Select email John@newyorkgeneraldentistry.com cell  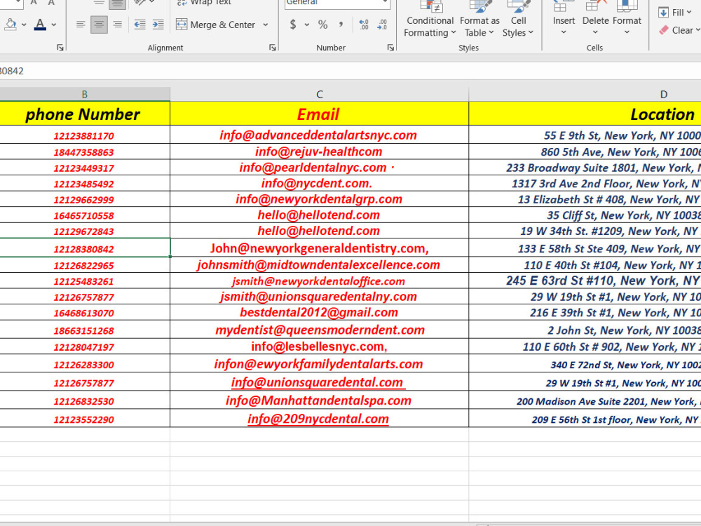click(319, 248)
